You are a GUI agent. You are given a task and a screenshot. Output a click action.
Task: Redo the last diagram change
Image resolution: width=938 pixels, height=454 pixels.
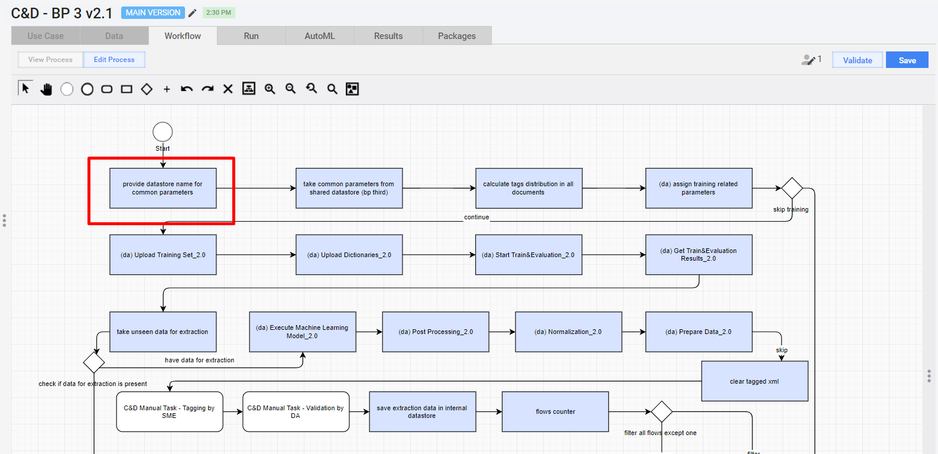[x=207, y=89]
